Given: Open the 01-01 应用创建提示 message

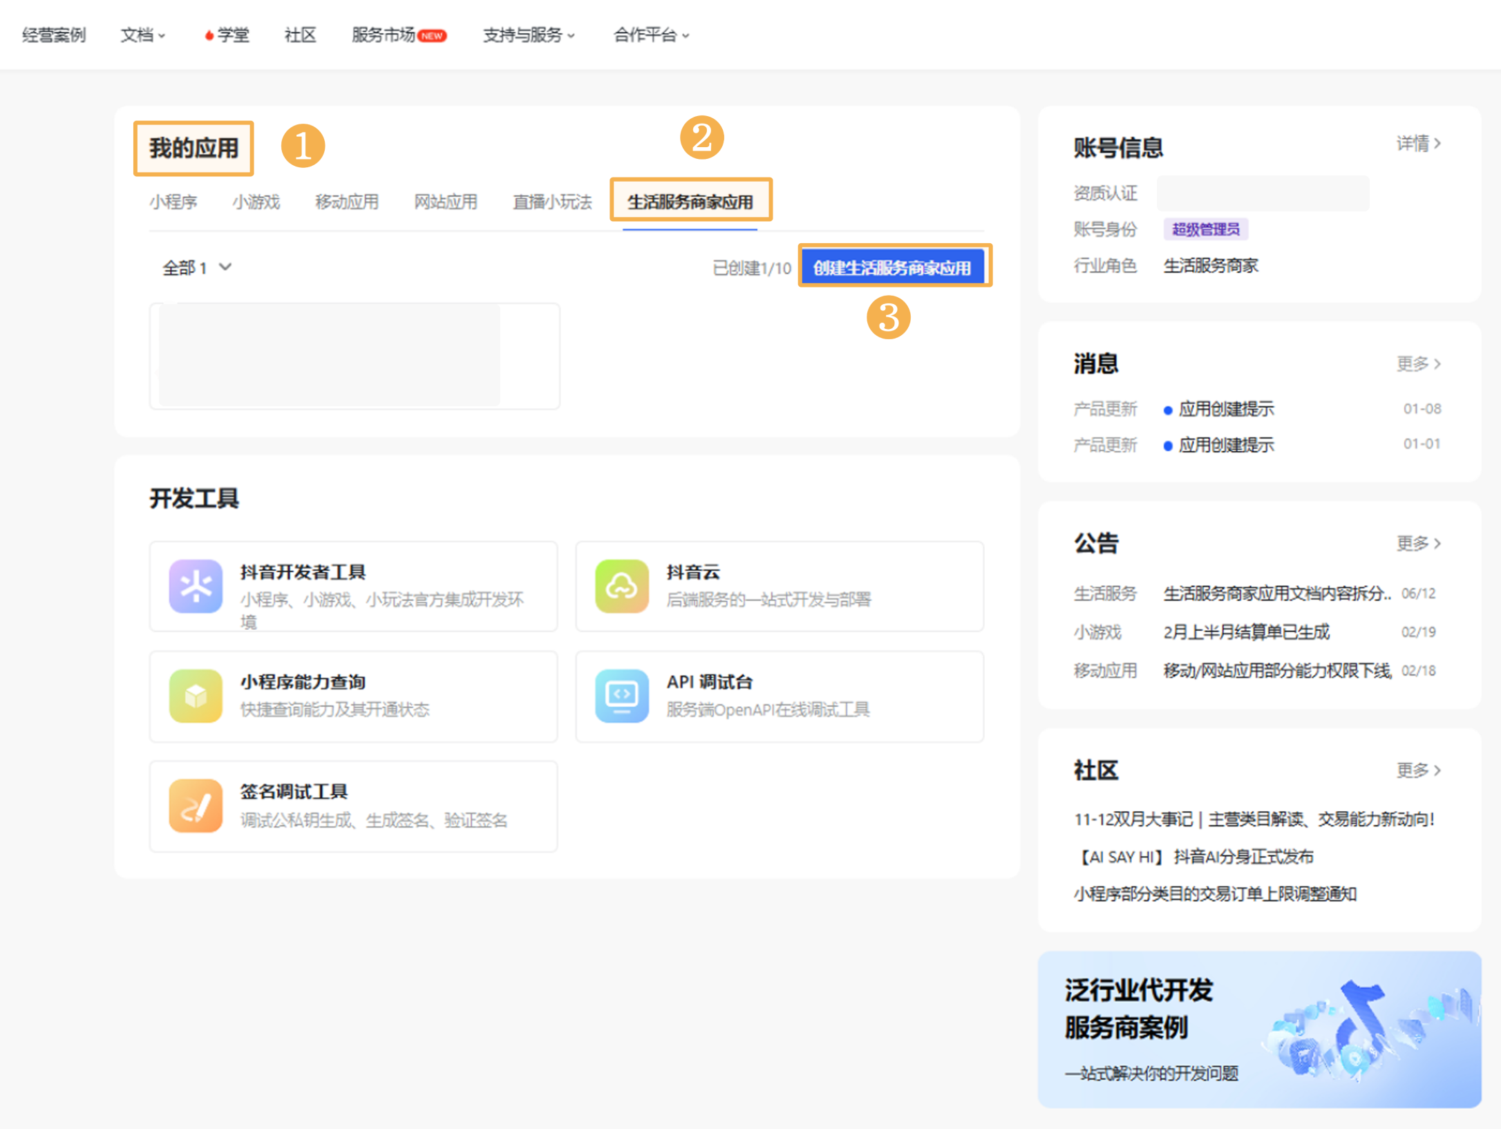Looking at the screenshot, I should [x=1226, y=445].
